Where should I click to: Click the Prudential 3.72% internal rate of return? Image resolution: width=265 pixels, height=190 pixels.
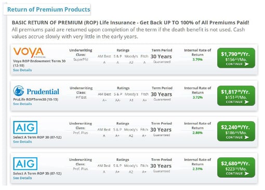pos(197,97)
